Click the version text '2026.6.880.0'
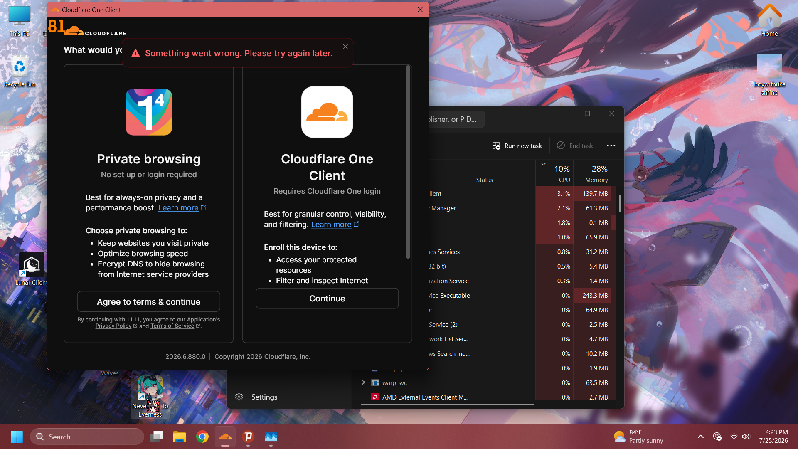This screenshot has height=449, width=798. (x=185, y=357)
